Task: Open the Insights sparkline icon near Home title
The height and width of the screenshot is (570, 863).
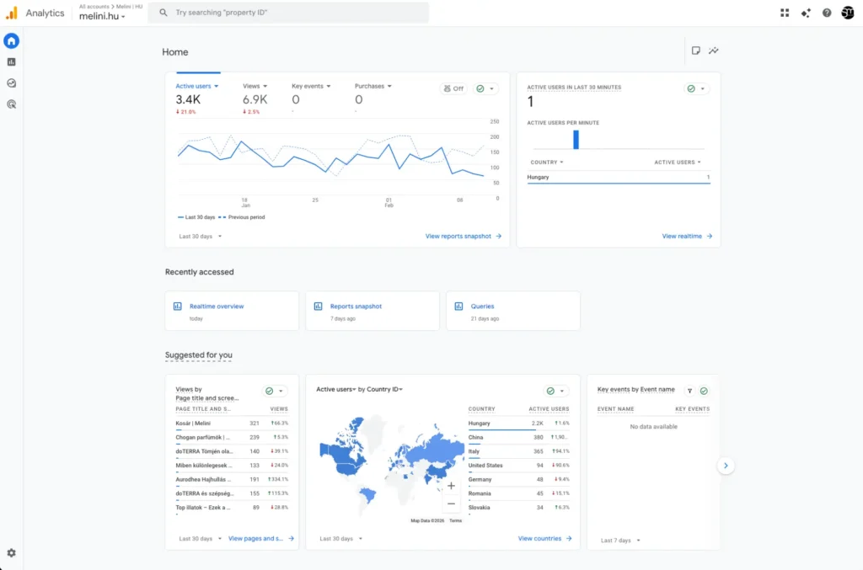Action: point(713,51)
